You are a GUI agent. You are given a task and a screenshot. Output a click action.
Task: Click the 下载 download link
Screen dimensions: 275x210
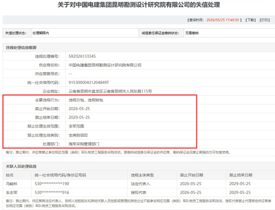(250, 20)
